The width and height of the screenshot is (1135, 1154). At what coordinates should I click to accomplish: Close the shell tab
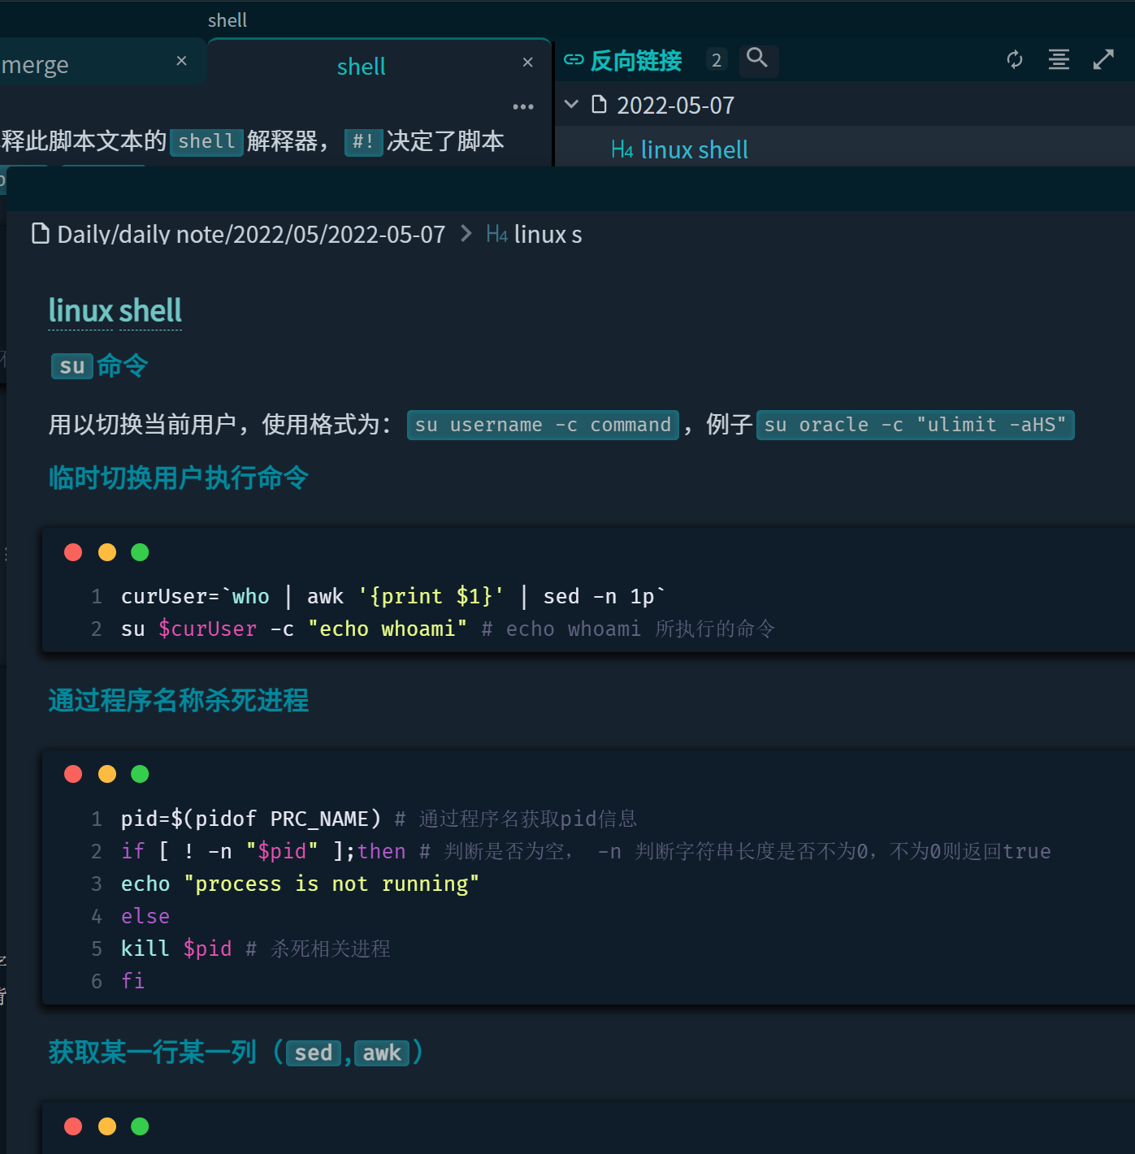click(527, 63)
